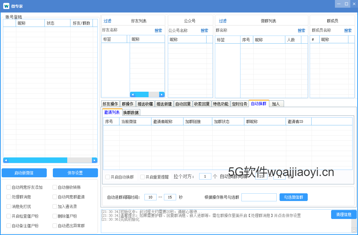Click 启动新微信 button
This screenshot has height=235, width=358.
pos(24,173)
